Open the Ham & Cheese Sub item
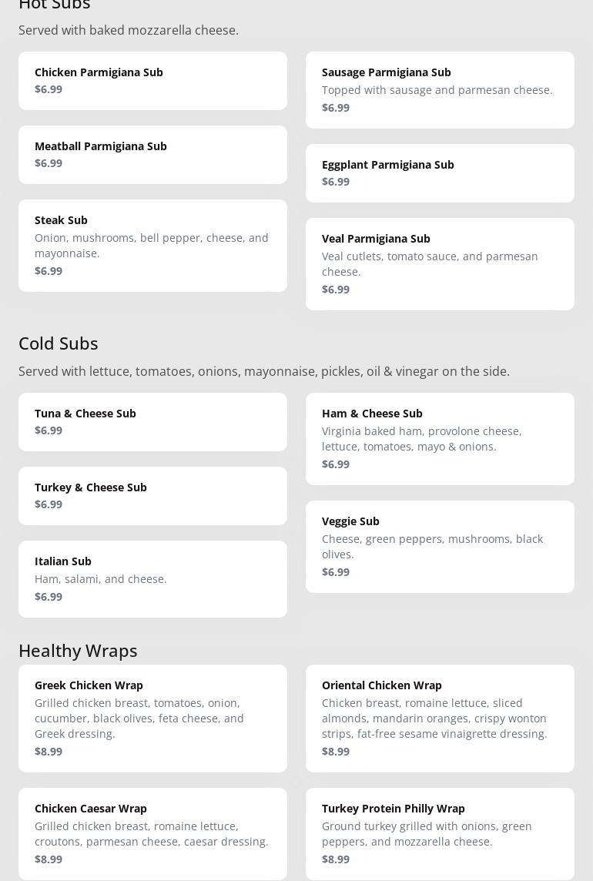 click(x=440, y=439)
